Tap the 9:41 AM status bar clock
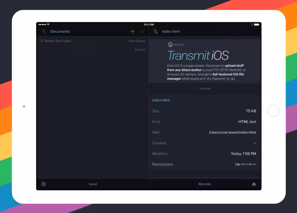297x213 pixels. click(x=149, y=24)
